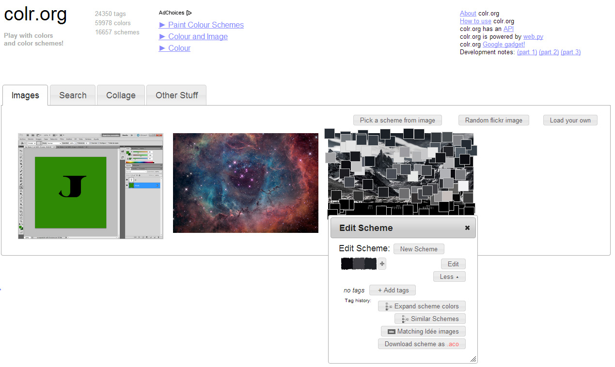Open development notes (part 1)
This screenshot has height=367, width=615.
527,52
